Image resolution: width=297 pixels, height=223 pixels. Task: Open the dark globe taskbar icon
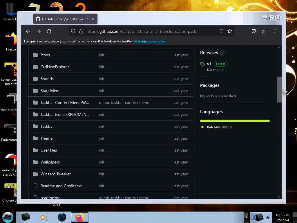click(x=62, y=217)
